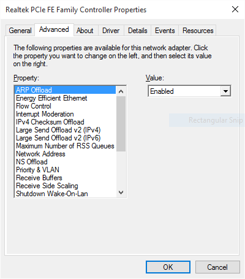
Task: Click the property list scroll down arrow
Action: (x=121, y=193)
